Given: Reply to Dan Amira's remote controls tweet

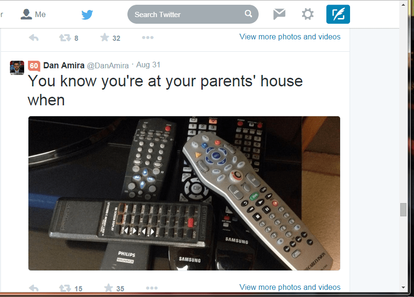Looking at the screenshot, I should (34, 288).
